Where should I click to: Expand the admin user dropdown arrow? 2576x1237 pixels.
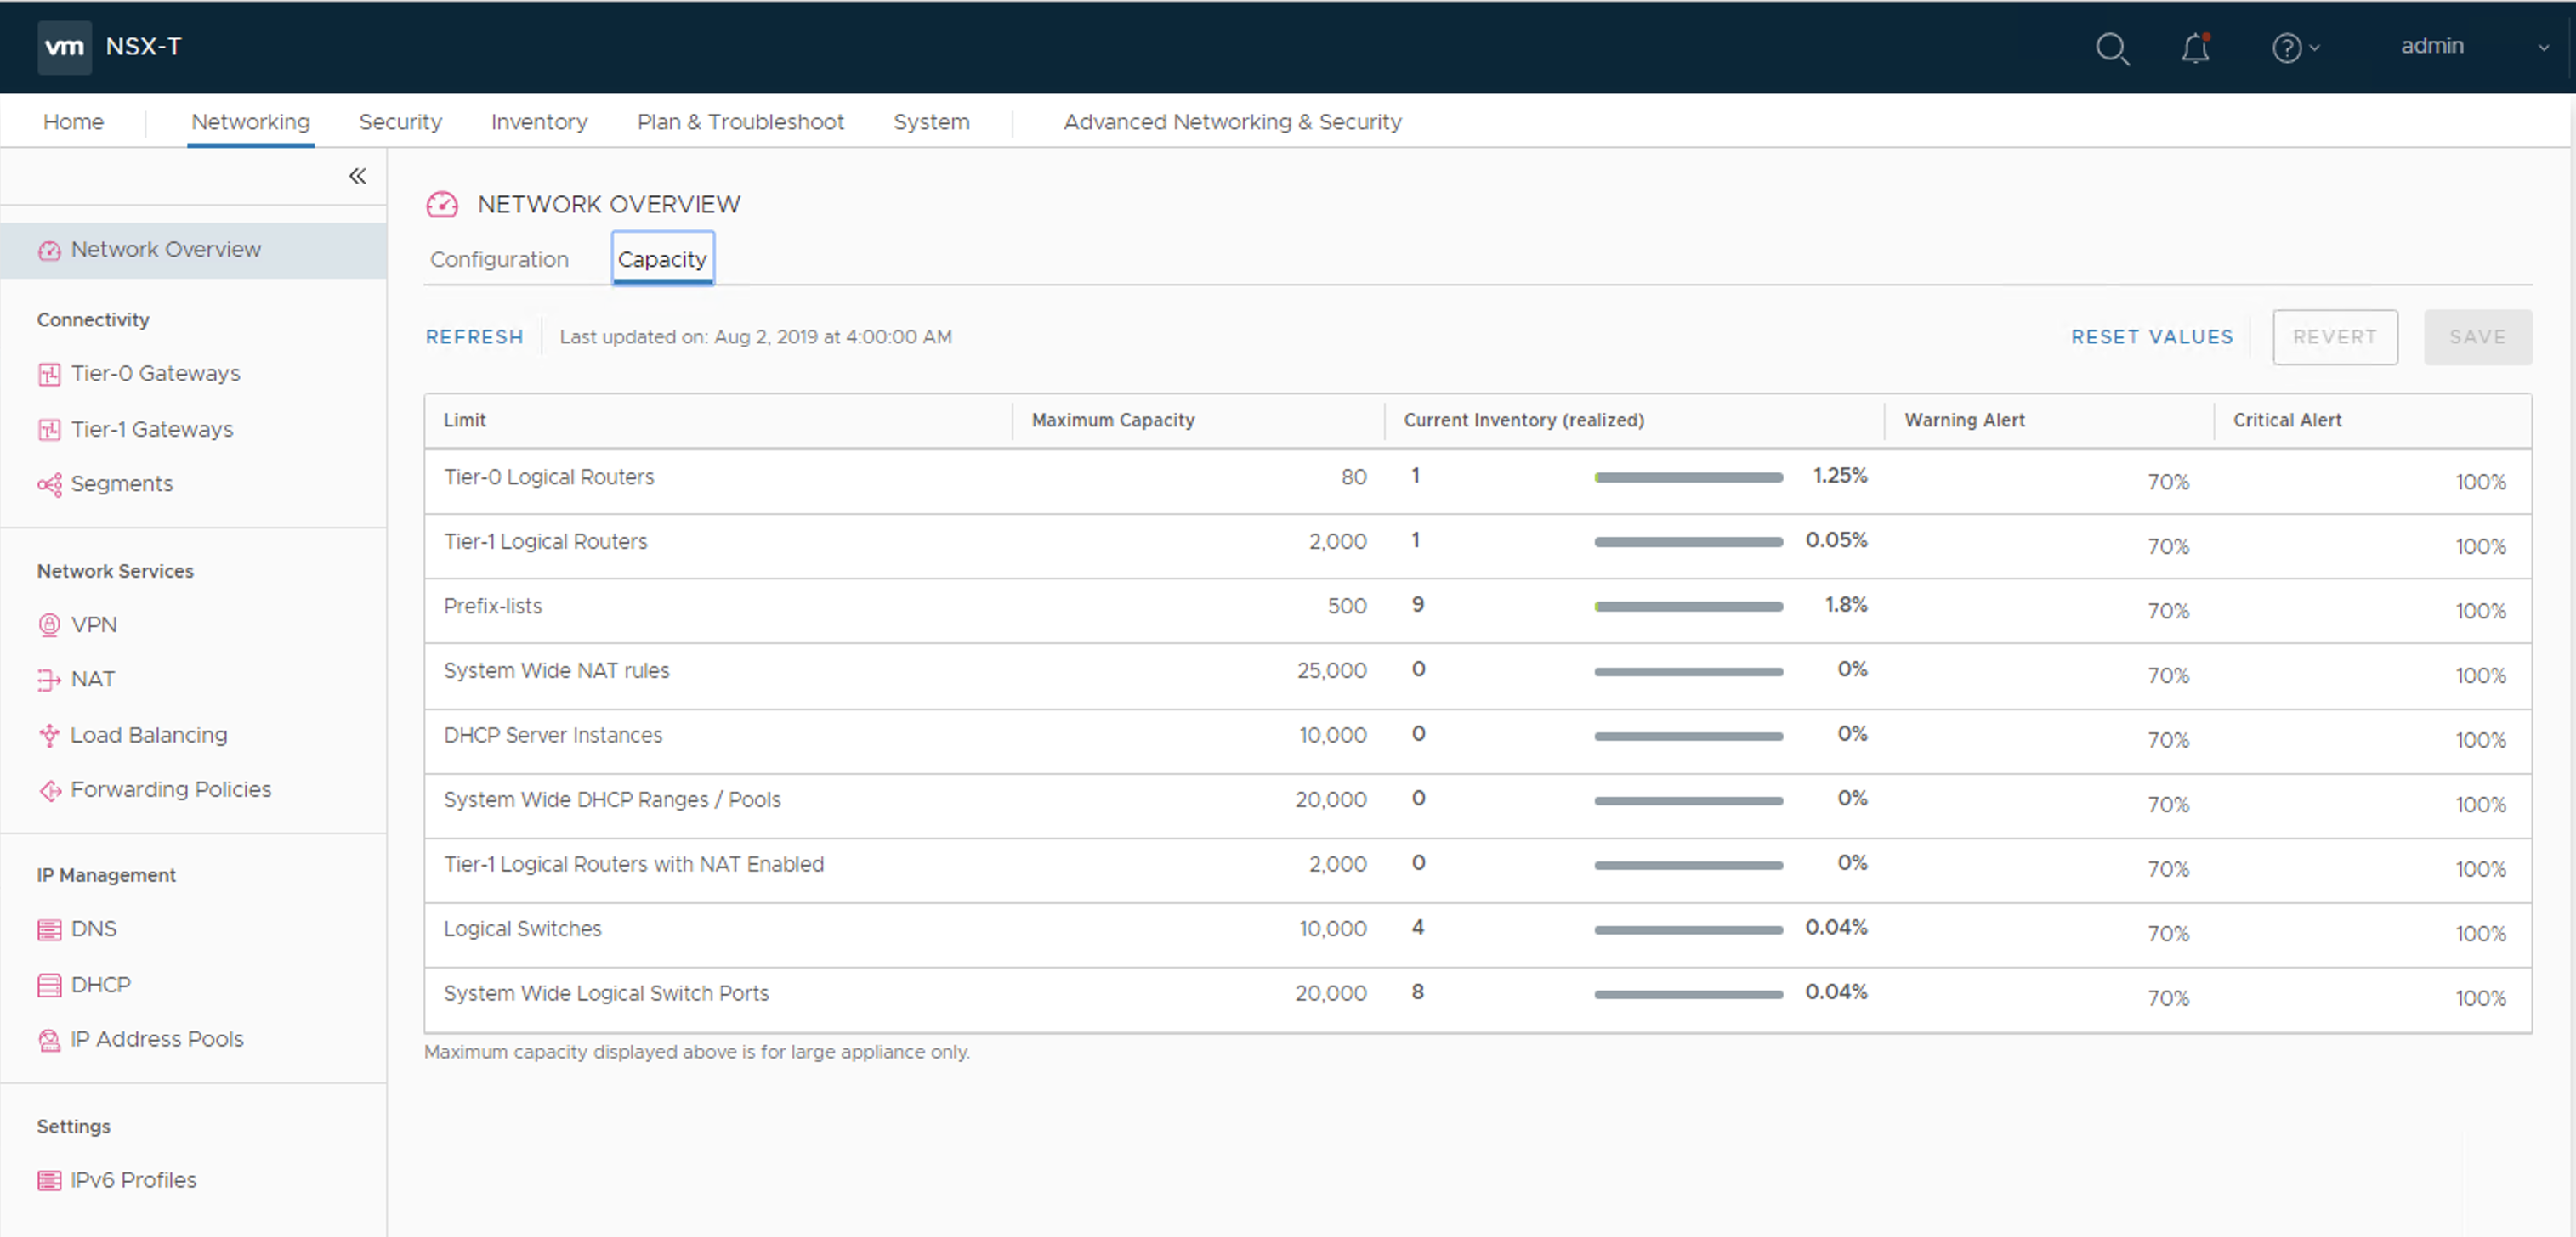(x=2543, y=48)
